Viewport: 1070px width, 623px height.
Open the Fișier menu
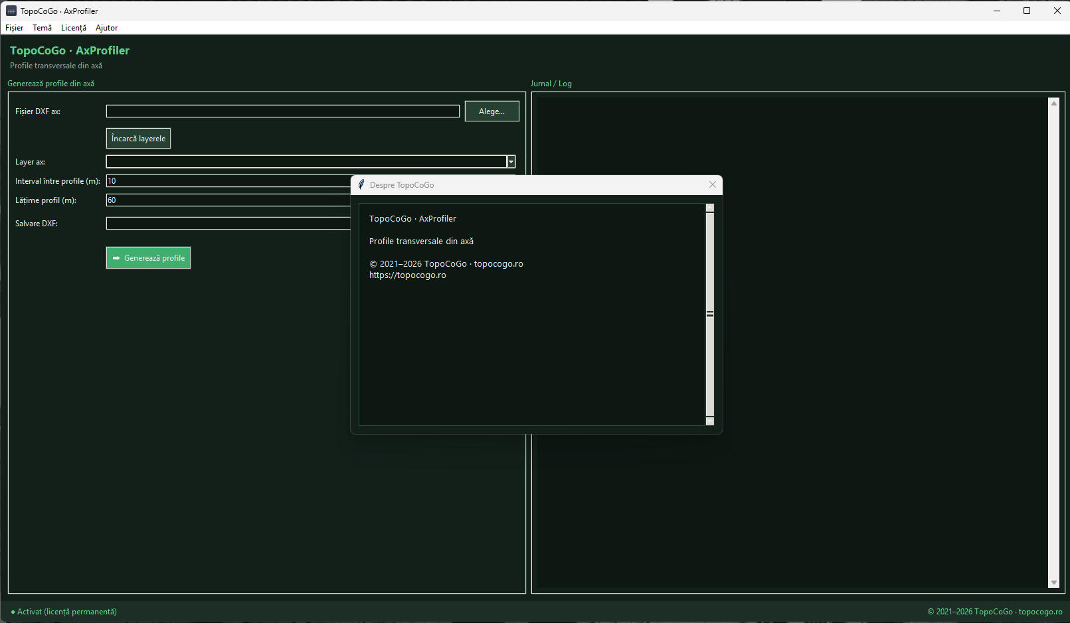(14, 28)
